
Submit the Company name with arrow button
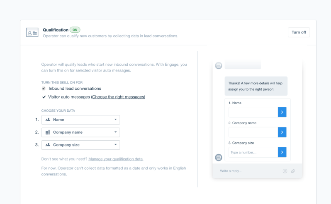[x=282, y=132]
